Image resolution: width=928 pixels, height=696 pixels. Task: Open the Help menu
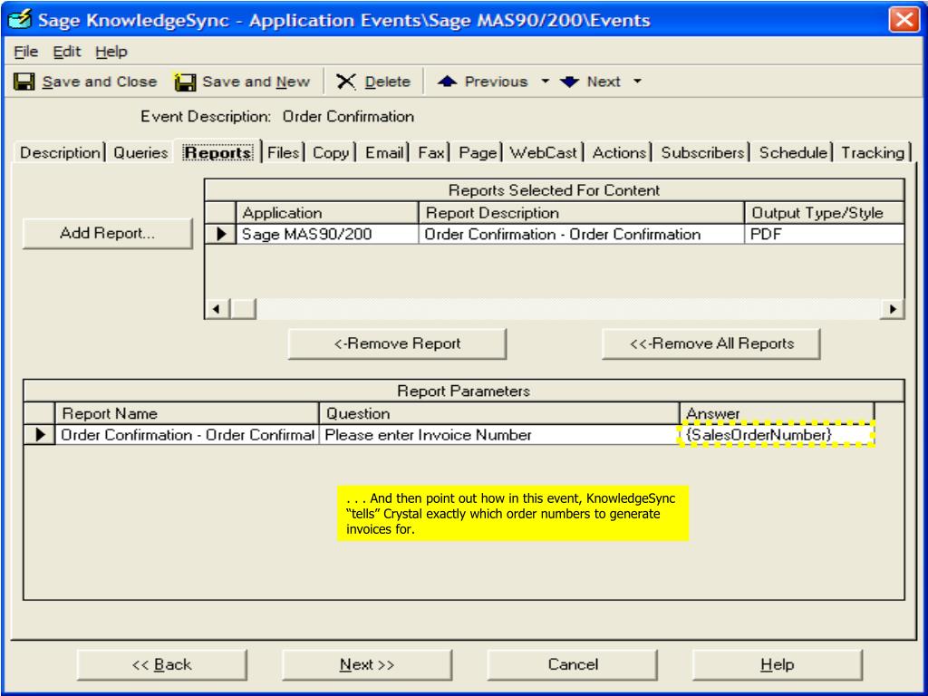111,52
